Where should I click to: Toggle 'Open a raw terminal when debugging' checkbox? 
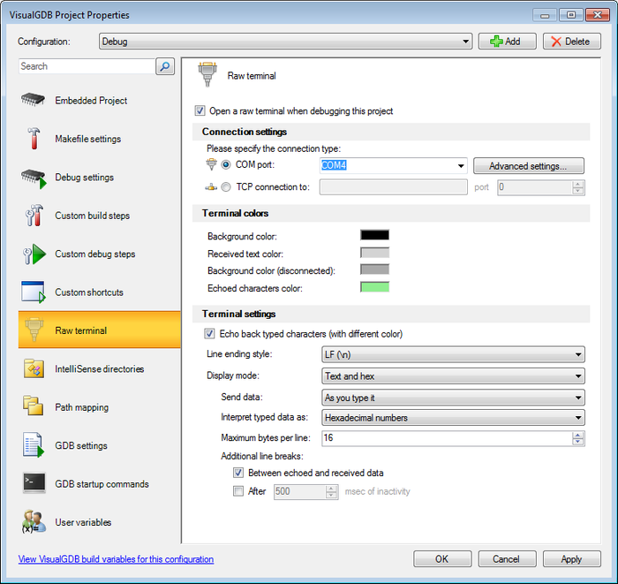[200, 110]
